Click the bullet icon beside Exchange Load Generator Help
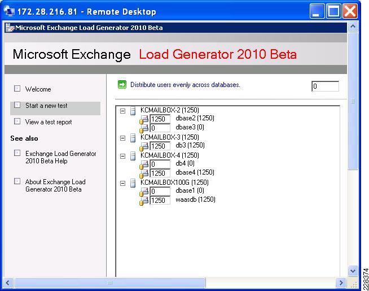The image size is (369, 291). click(17, 153)
